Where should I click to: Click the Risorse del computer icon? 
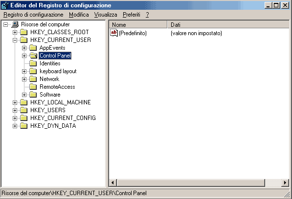(x=15, y=24)
